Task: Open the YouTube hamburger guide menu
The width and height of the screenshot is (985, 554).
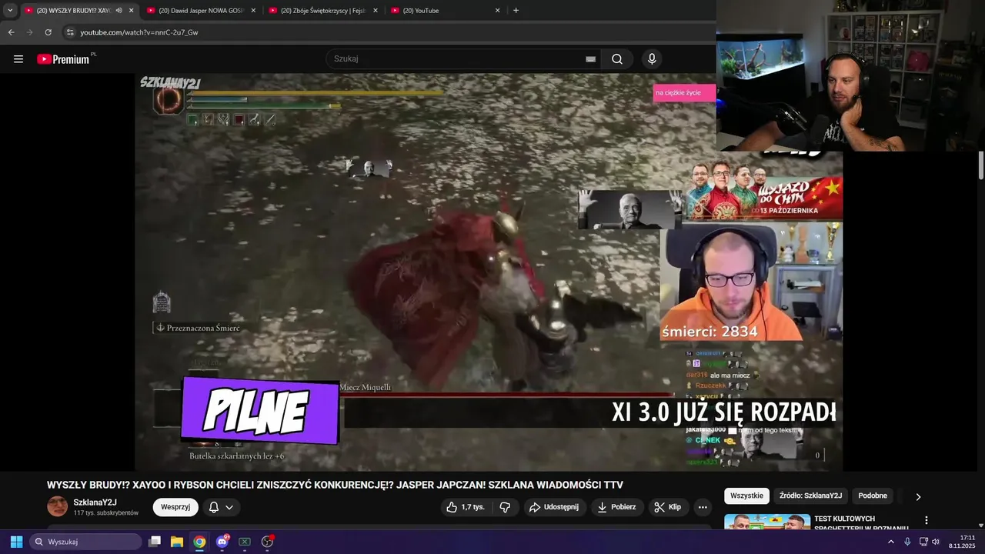Action: [18, 59]
